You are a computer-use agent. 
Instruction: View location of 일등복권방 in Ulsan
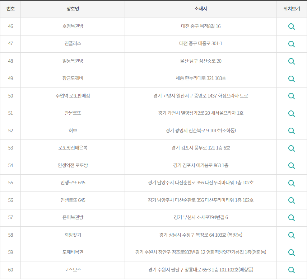tap(292, 61)
